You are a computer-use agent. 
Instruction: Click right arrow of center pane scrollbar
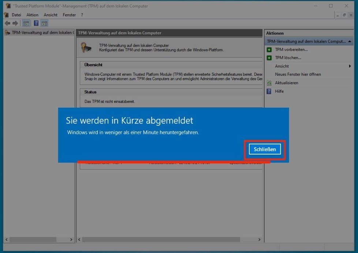click(260, 239)
